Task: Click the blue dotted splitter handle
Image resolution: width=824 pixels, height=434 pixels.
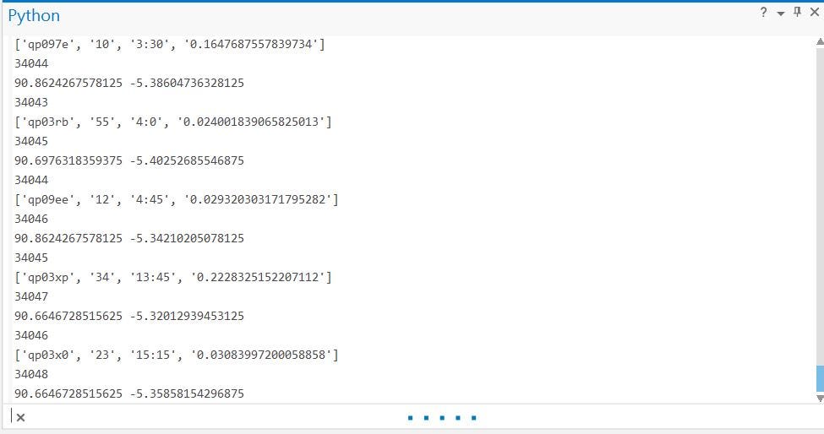Action: tap(442, 418)
